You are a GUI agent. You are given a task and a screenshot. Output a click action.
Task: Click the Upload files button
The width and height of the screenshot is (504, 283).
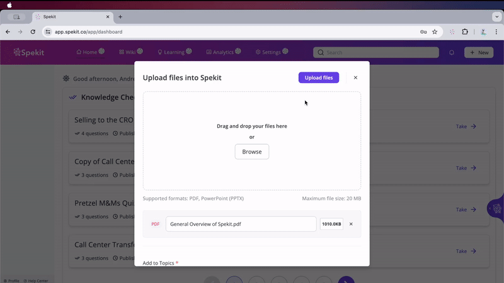[x=319, y=77]
